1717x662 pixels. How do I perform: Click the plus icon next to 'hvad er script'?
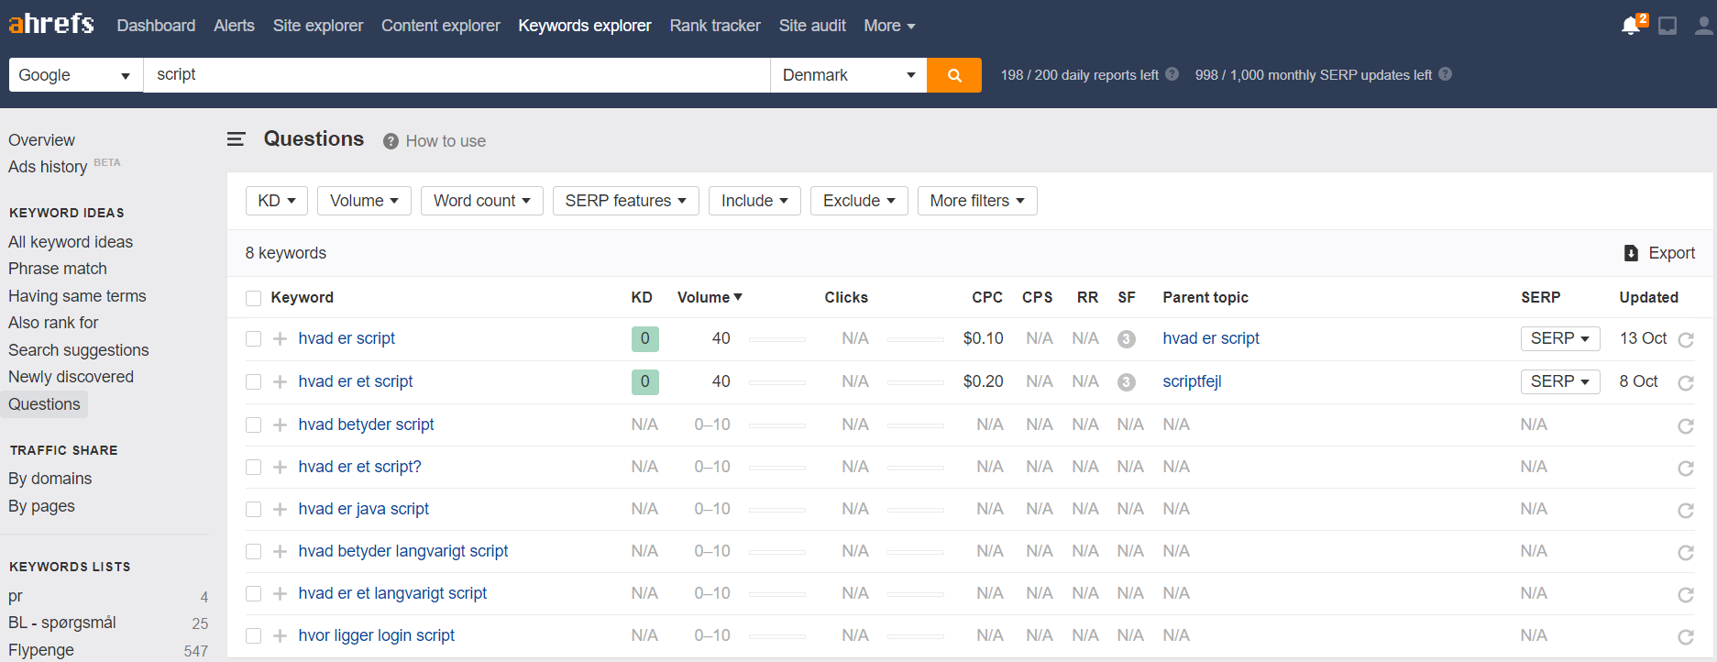[281, 339]
